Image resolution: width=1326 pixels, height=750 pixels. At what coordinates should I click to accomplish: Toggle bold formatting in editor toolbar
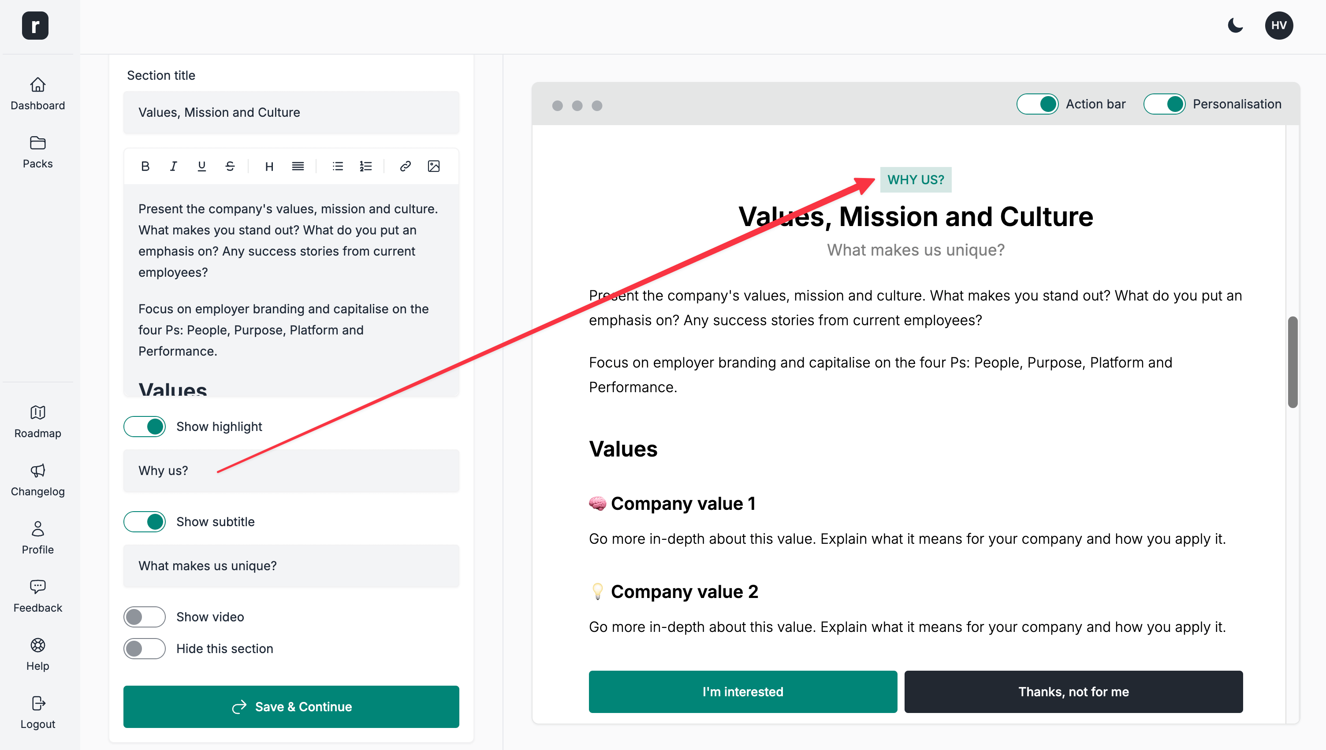(145, 166)
